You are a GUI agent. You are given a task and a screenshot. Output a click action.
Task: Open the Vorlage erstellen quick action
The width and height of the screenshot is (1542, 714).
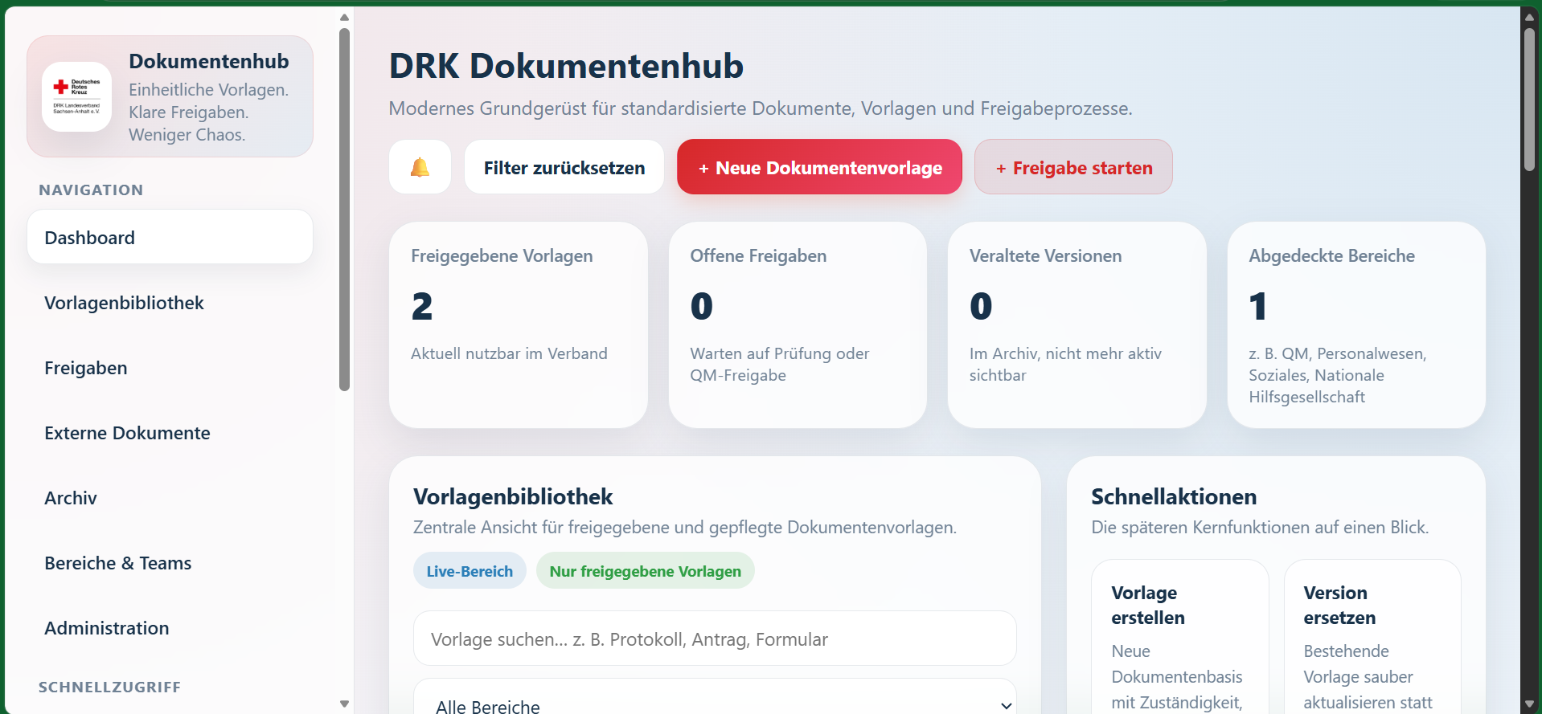pyautogui.click(x=1179, y=637)
